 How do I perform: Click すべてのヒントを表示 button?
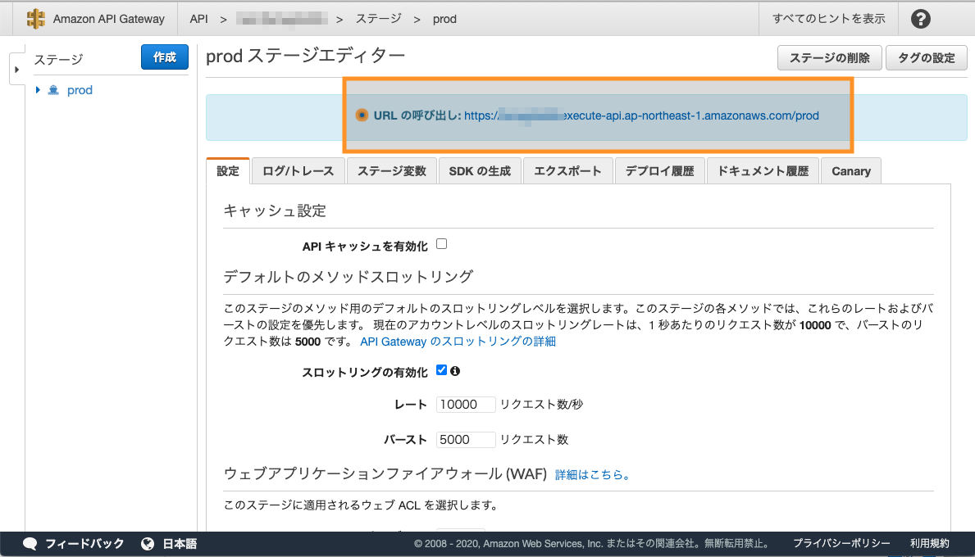829,19
